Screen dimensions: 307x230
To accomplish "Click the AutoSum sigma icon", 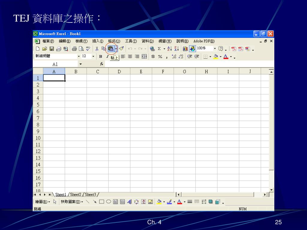I will click(x=159, y=49).
